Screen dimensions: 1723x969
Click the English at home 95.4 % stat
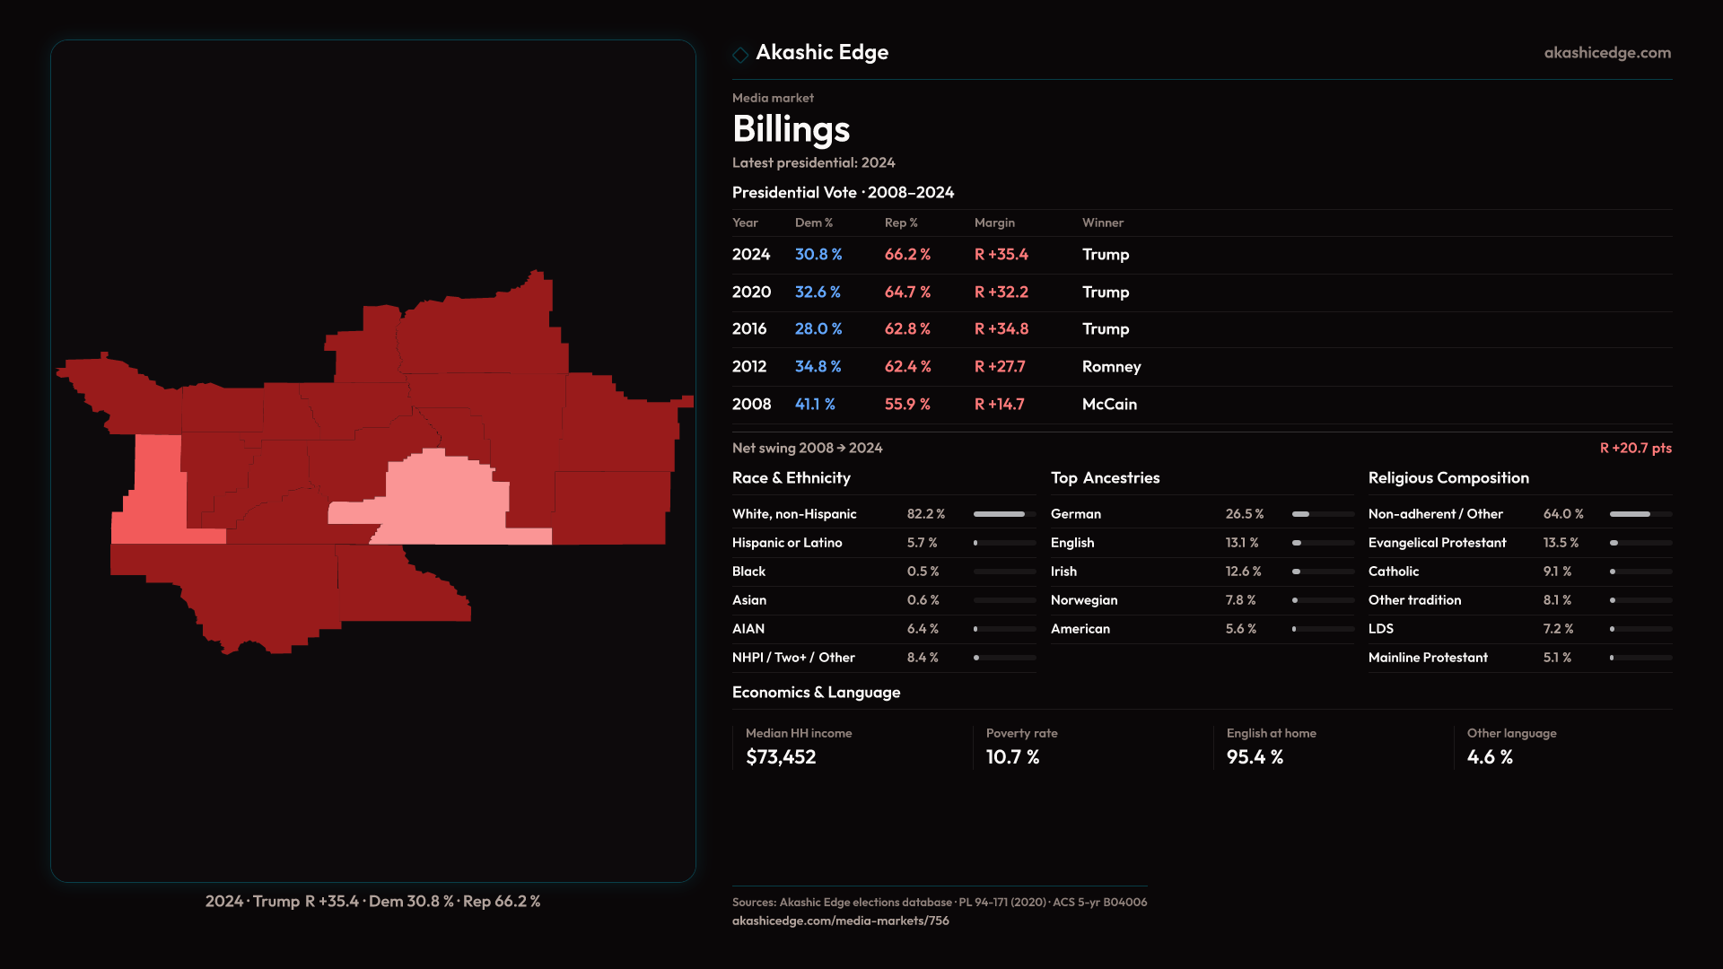pyautogui.click(x=1255, y=757)
